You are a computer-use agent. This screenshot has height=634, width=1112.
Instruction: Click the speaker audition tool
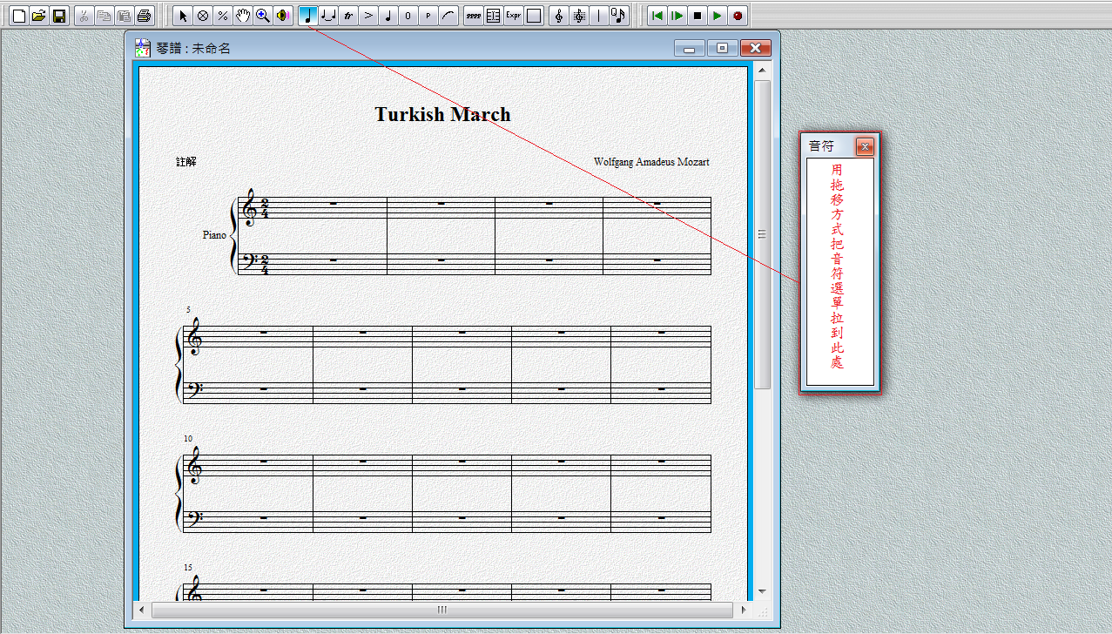[282, 16]
